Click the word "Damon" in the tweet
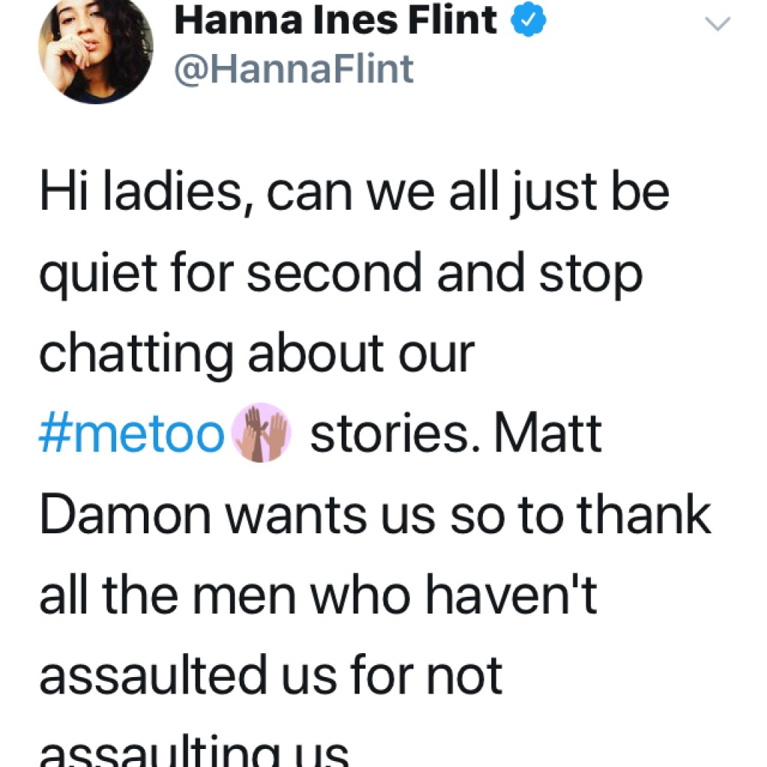The image size is (767, 767). (x=125, y=515)
